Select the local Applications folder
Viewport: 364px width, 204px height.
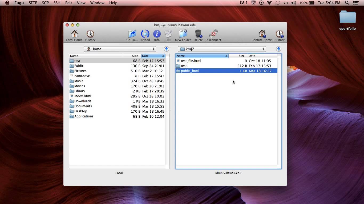coord(117,116)
